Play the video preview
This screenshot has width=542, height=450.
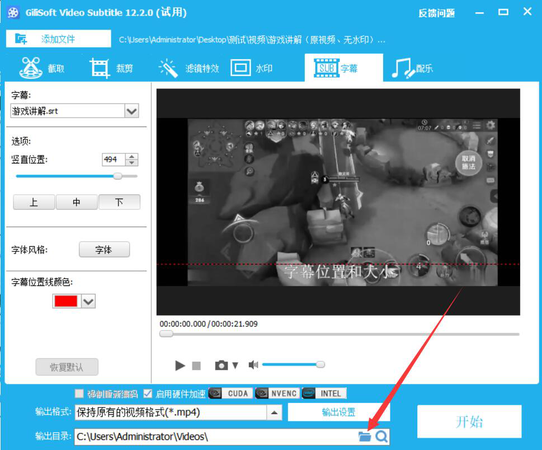click(x=180, y=365)
